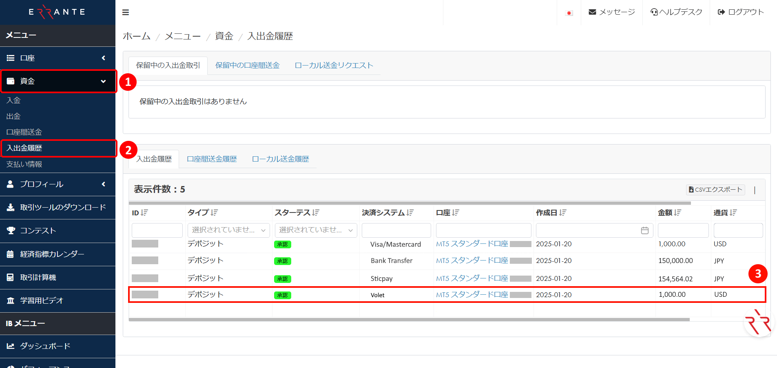Click the logout icon button
The height and width of the screenshot is (368, 777).
pyautogui.click(x=721, y=12)
